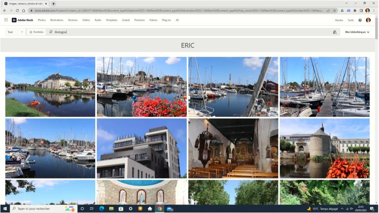Image resolution: width=379 pixels, height=213 pixels.
Task: Bookmark this page with star icon
Action: (334, 11)
